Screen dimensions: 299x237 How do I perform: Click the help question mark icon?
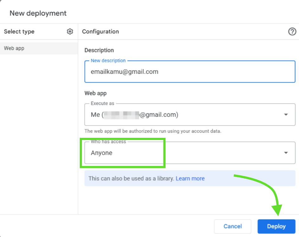[292, 31]
